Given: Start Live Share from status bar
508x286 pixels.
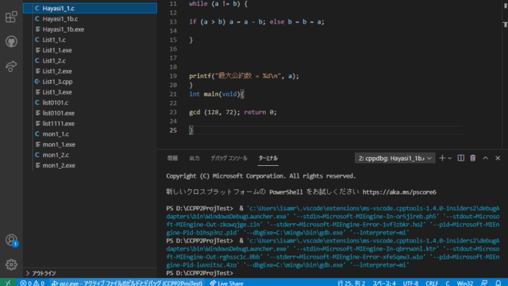Looking at the screenshot, I should click(227, 283).
